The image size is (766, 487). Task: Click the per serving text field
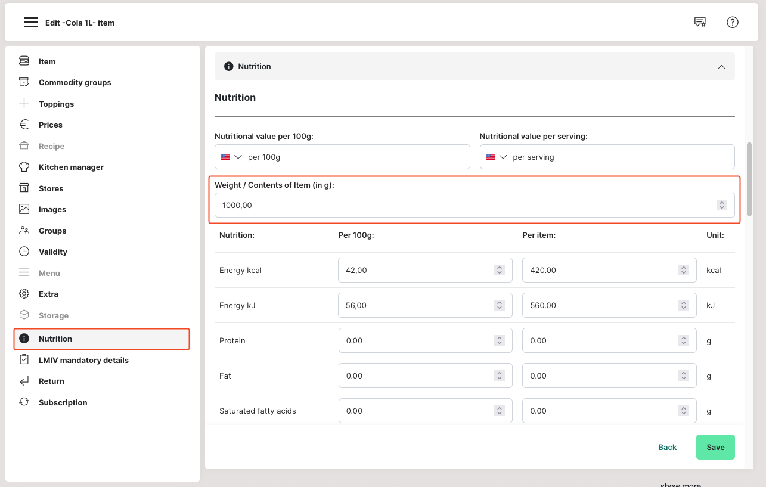(x=607, y=157)
